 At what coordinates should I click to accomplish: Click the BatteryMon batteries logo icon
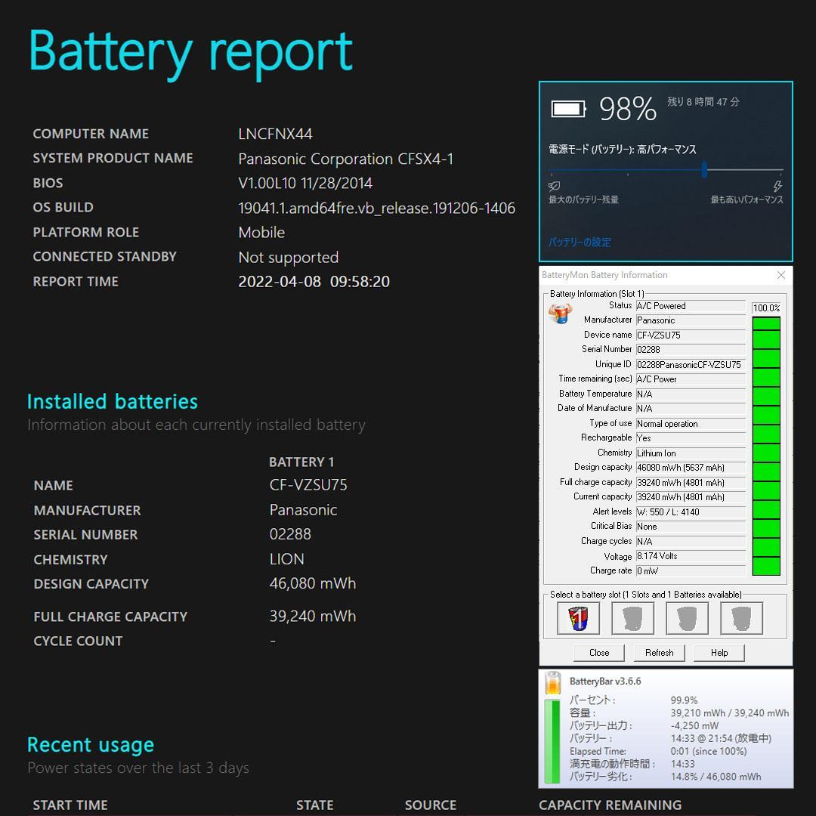pos(560,313)
